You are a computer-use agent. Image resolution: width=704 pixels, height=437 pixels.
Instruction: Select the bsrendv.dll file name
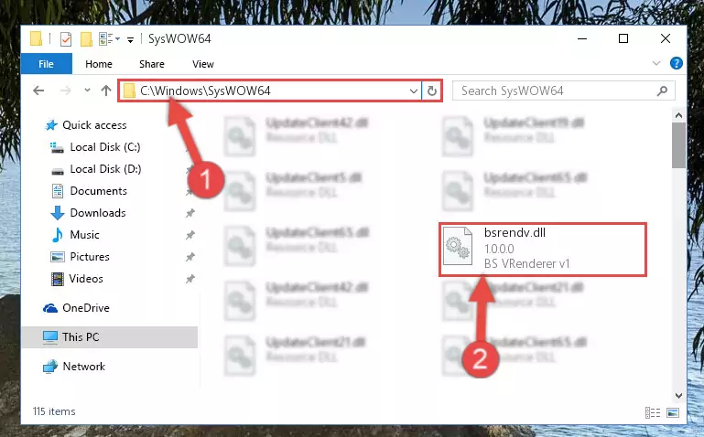(515, 232)
